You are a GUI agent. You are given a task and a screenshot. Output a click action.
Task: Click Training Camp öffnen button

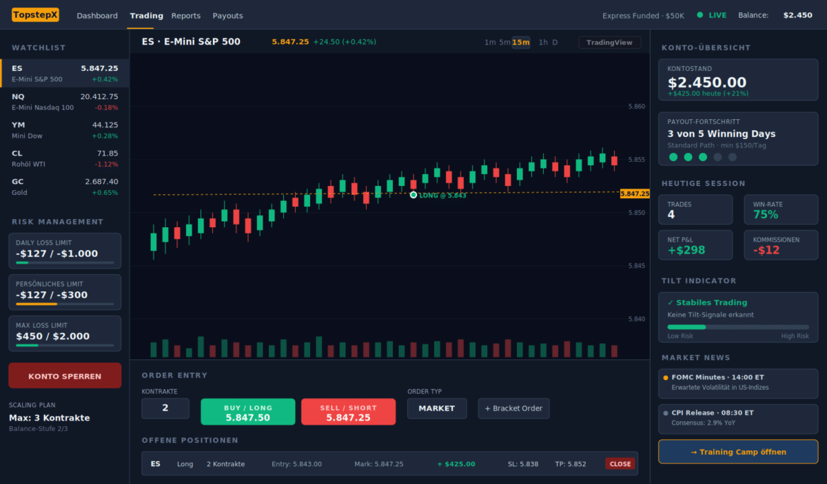pos(738,452)
